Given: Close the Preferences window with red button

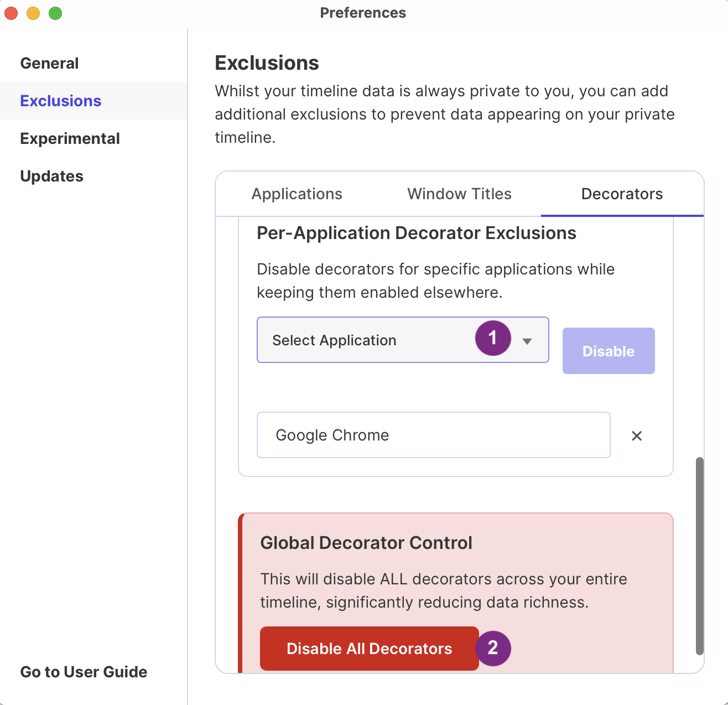Looking at the screenshot, I should 11,13.
